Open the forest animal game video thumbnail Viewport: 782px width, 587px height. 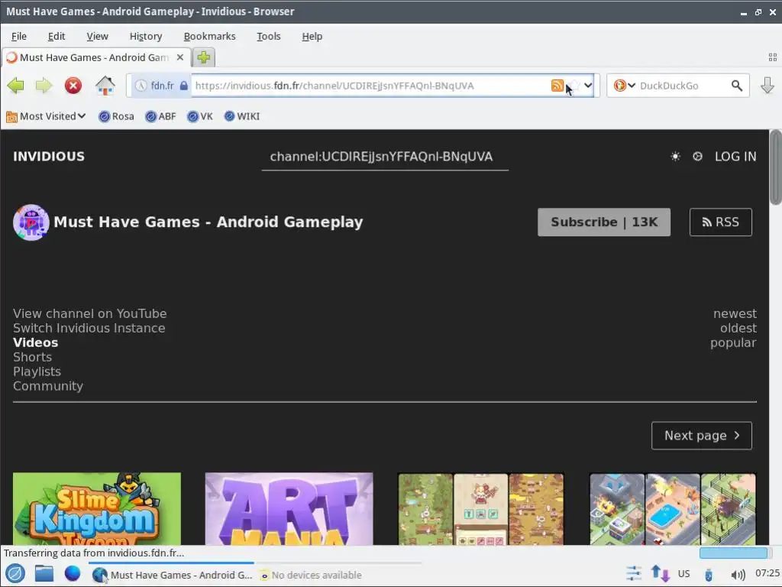[x=481, y=508]
